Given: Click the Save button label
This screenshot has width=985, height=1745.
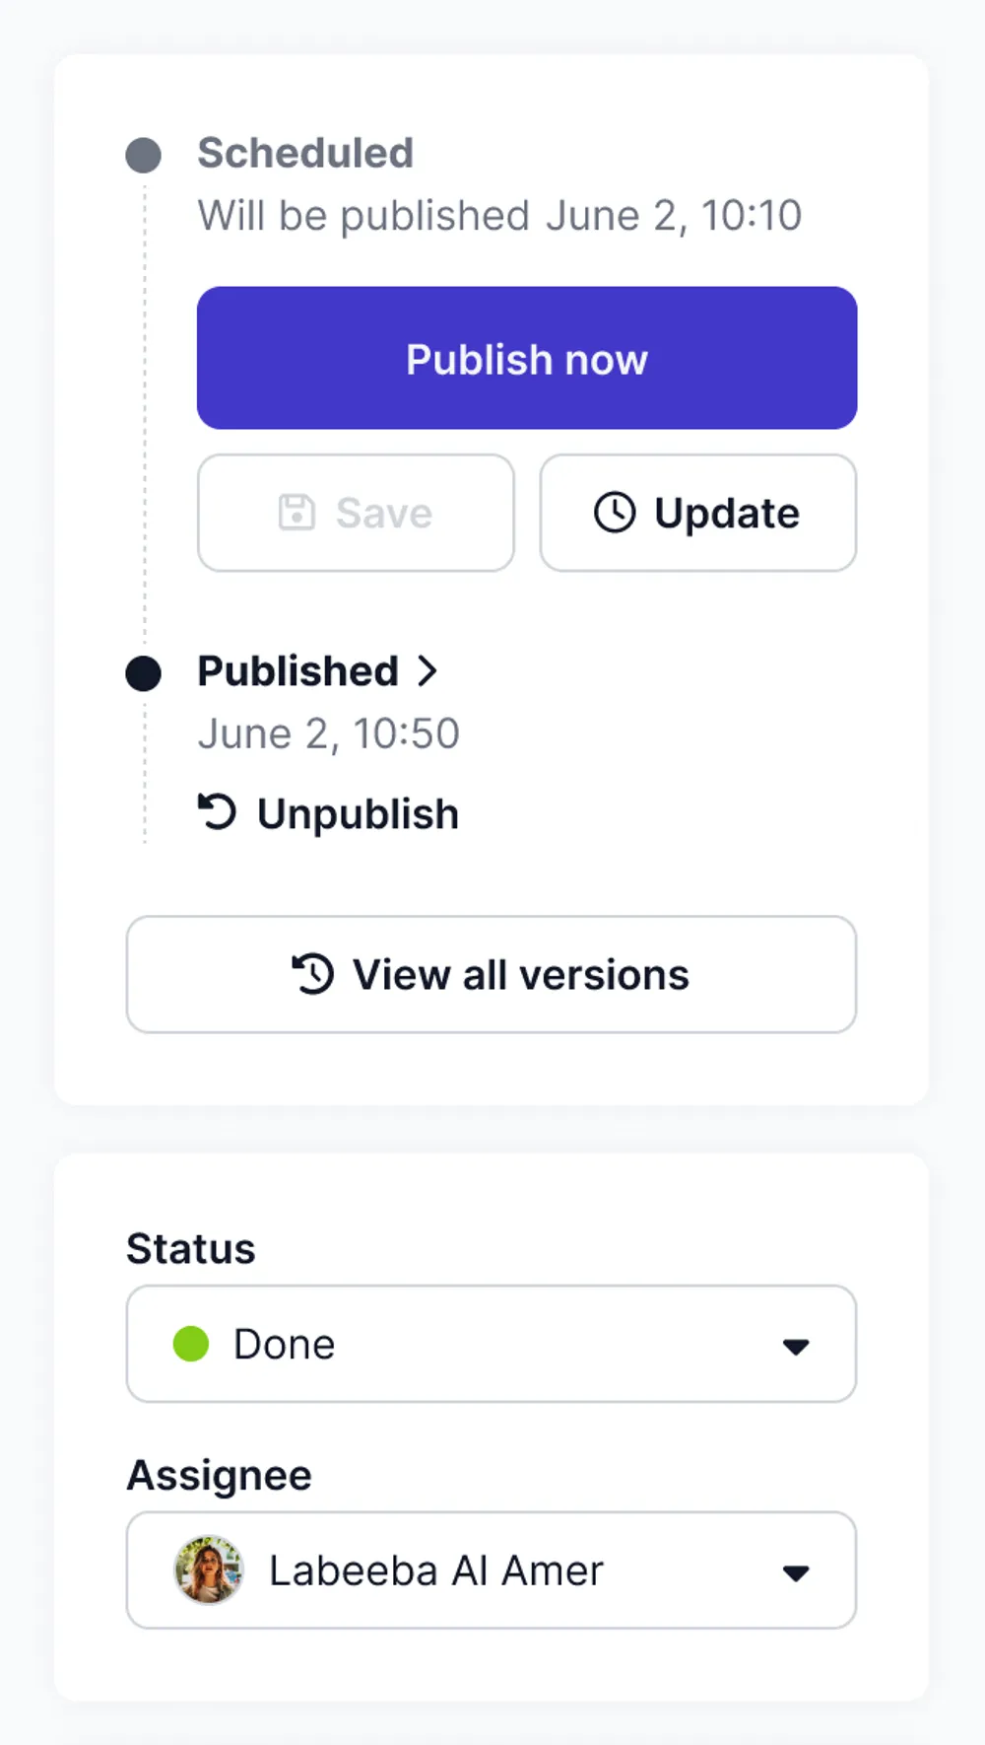Looking at the screenshot, I should [x=383, y=513].
